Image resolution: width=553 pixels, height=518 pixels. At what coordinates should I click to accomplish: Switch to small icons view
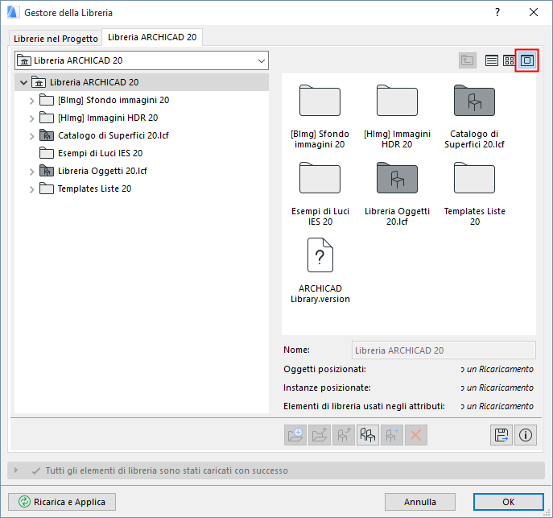click(x=509, y=60)
